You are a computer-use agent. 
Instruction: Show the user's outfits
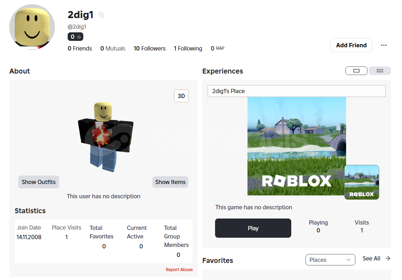[38, 182]
